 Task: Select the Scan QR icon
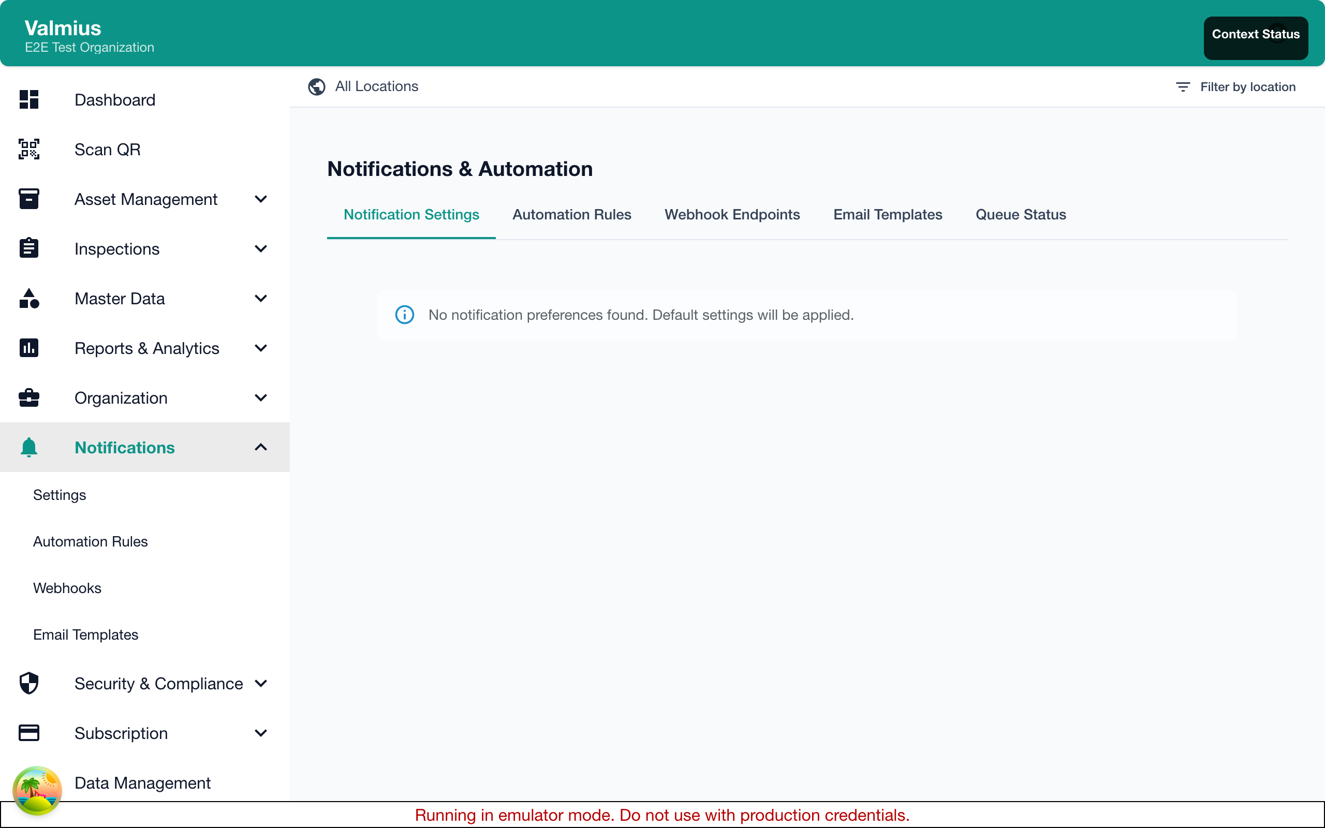28,149
